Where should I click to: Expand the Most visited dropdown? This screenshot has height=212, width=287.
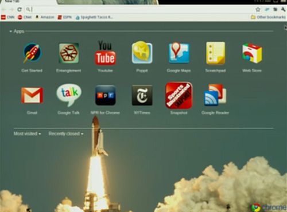[x=27, y=134]
